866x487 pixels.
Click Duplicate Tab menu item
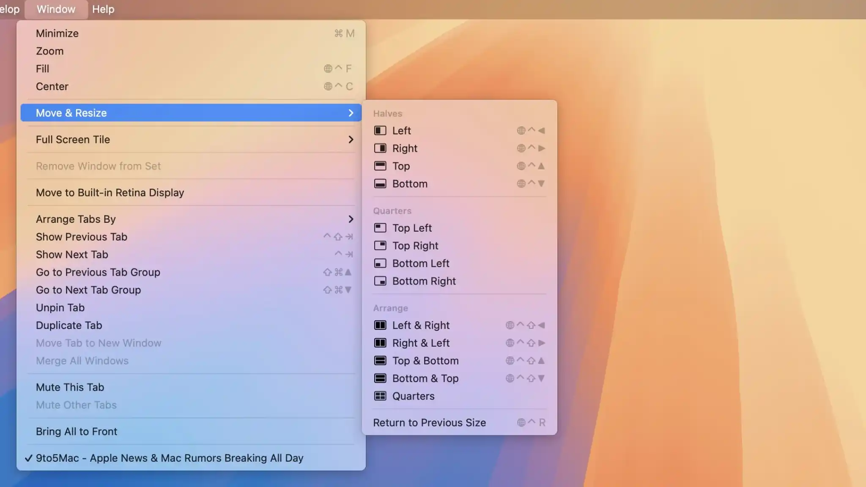coord(69,326)
